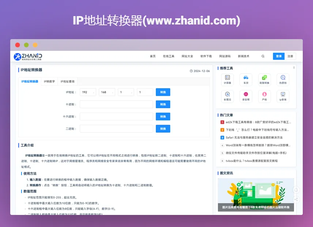Select 在线工具 in the navigation menu

pyautogui.click(x=169, y=56)
